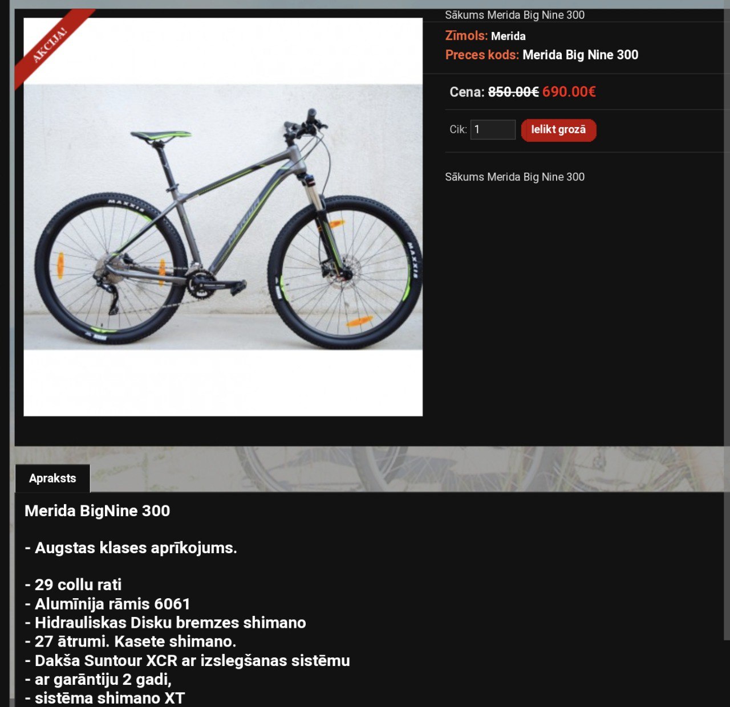Screen dimensions: 730x707
Task: Click the crossed-out 850.00€ old price
Action: [x=513, y=92]
